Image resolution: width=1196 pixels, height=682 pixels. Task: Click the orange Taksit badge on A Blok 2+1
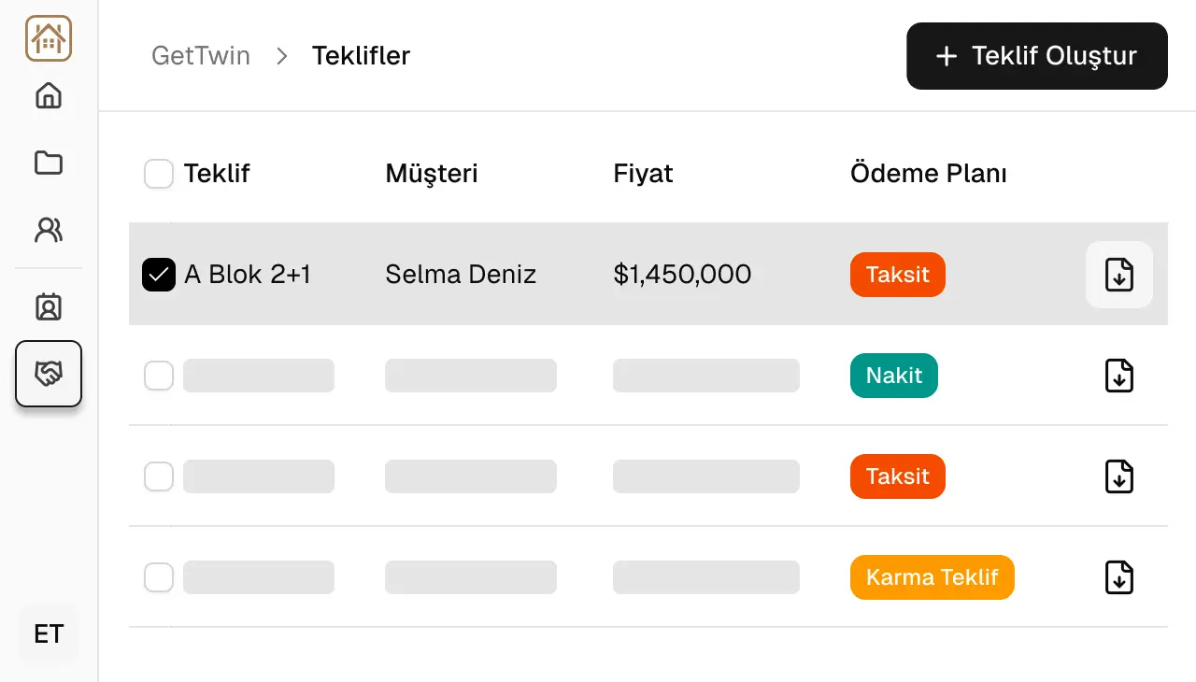(x=897, y=275)
